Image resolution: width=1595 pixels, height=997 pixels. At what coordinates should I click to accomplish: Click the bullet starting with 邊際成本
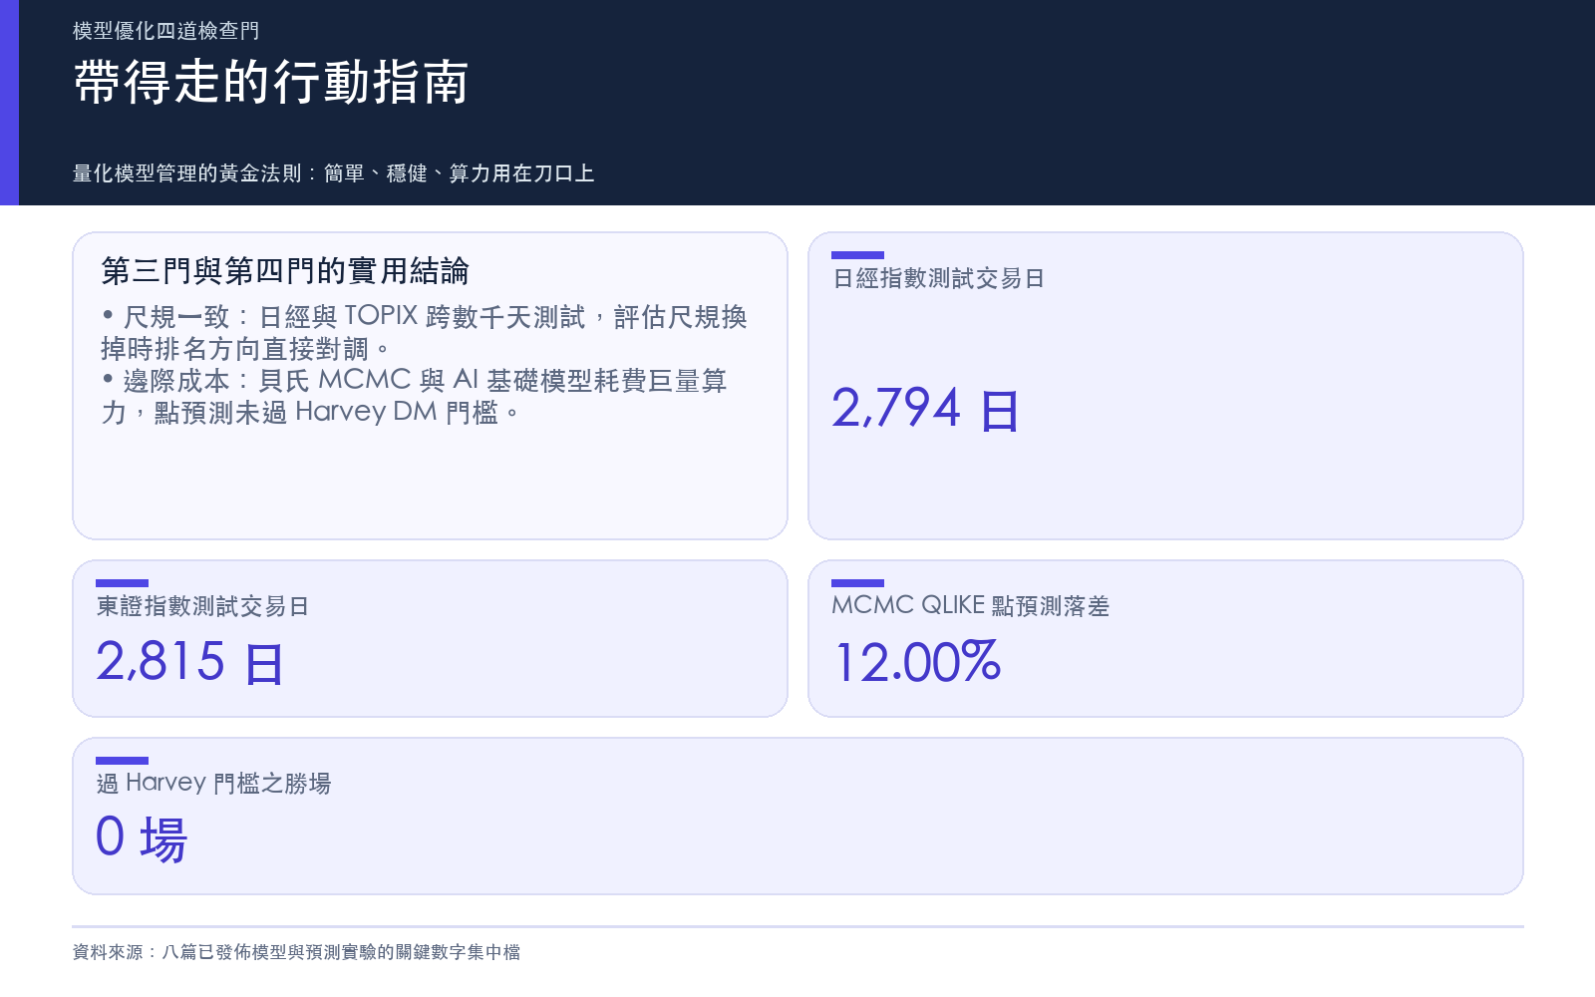(x=415, y=396)
